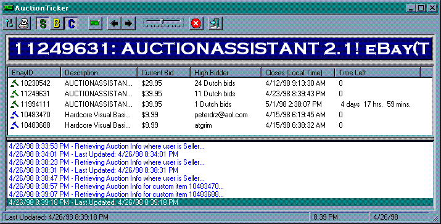
Task: Sort by the Current Bid column header
Action: [164, 73]
